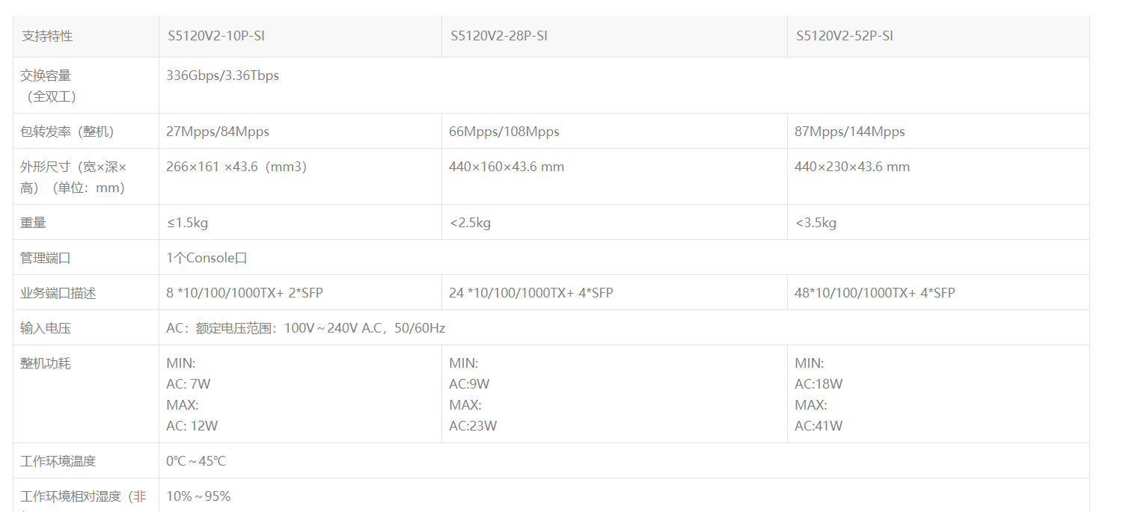Select the 支持特性 header cell
Viewport: 1126px width, 512px height.
47,36
